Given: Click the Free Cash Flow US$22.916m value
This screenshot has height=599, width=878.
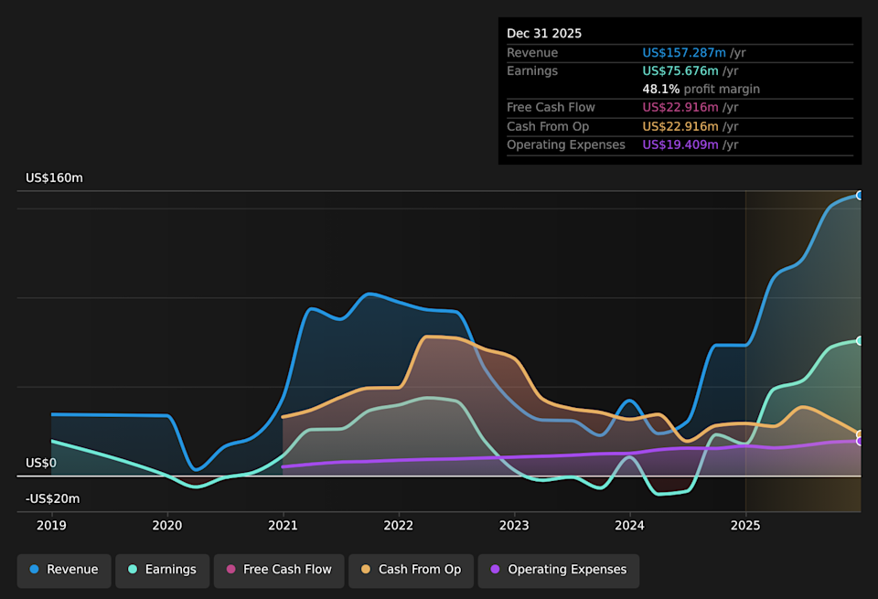Looking at the screenshot, I should point(681,107).
